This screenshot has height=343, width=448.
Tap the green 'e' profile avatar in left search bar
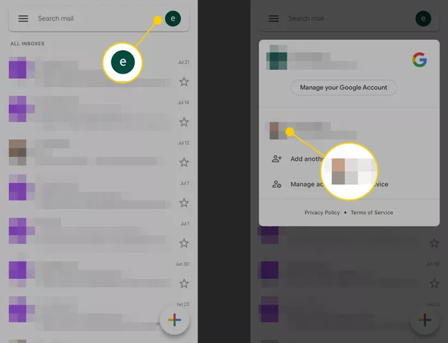tap(172, 19)
